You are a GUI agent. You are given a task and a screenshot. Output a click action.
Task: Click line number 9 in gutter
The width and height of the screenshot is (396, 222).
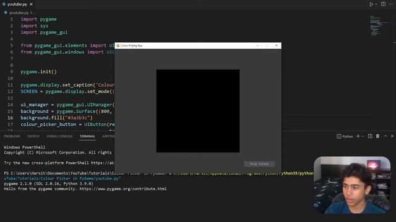11,72
